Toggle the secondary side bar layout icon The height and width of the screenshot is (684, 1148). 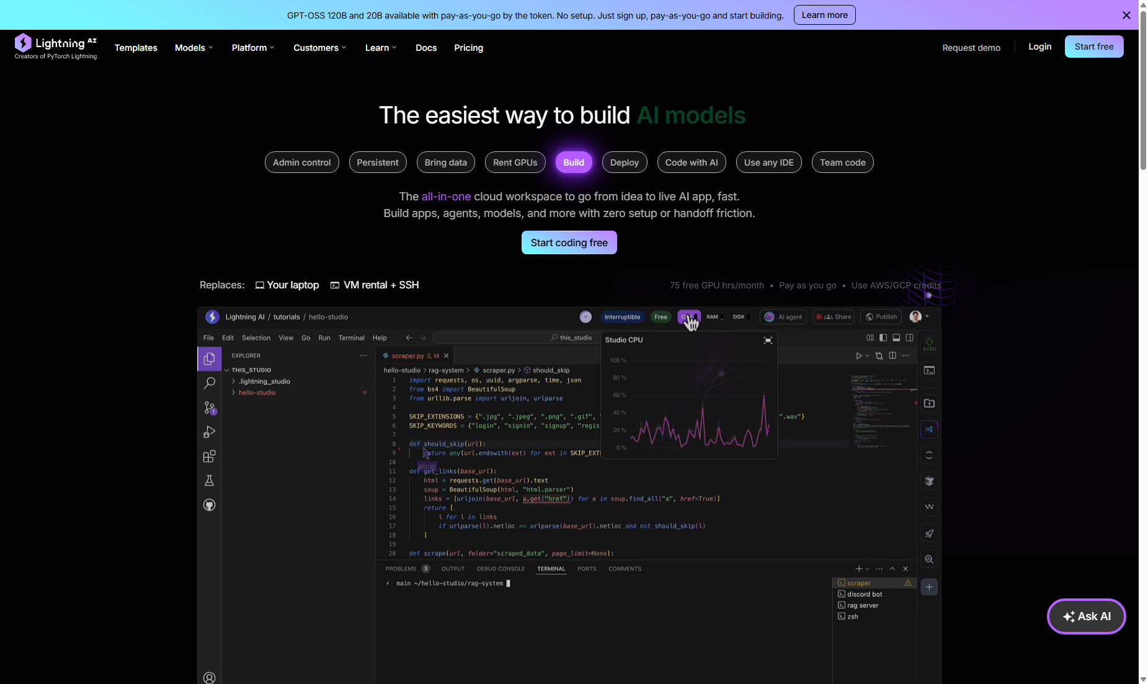pos(909,338)
